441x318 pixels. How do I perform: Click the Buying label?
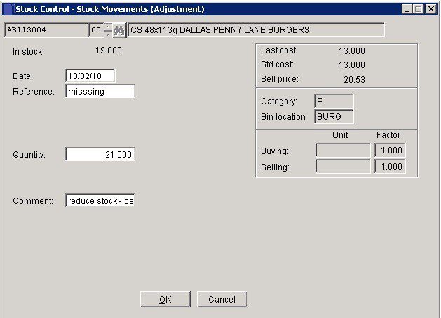point(275,151)
